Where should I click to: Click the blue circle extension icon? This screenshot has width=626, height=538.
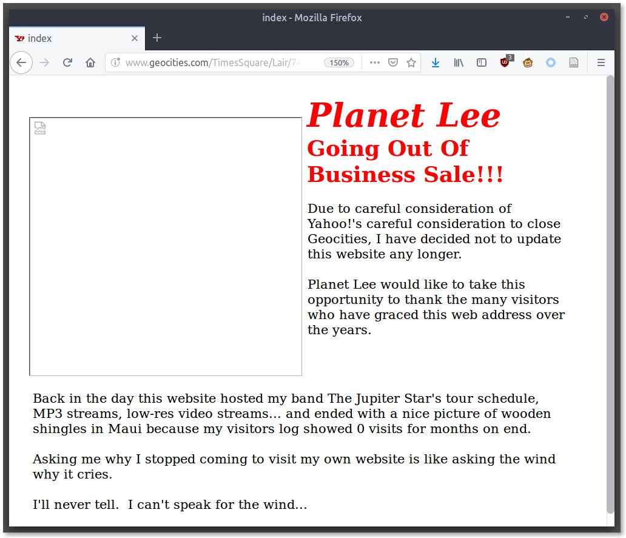click(x=551, y=62)
